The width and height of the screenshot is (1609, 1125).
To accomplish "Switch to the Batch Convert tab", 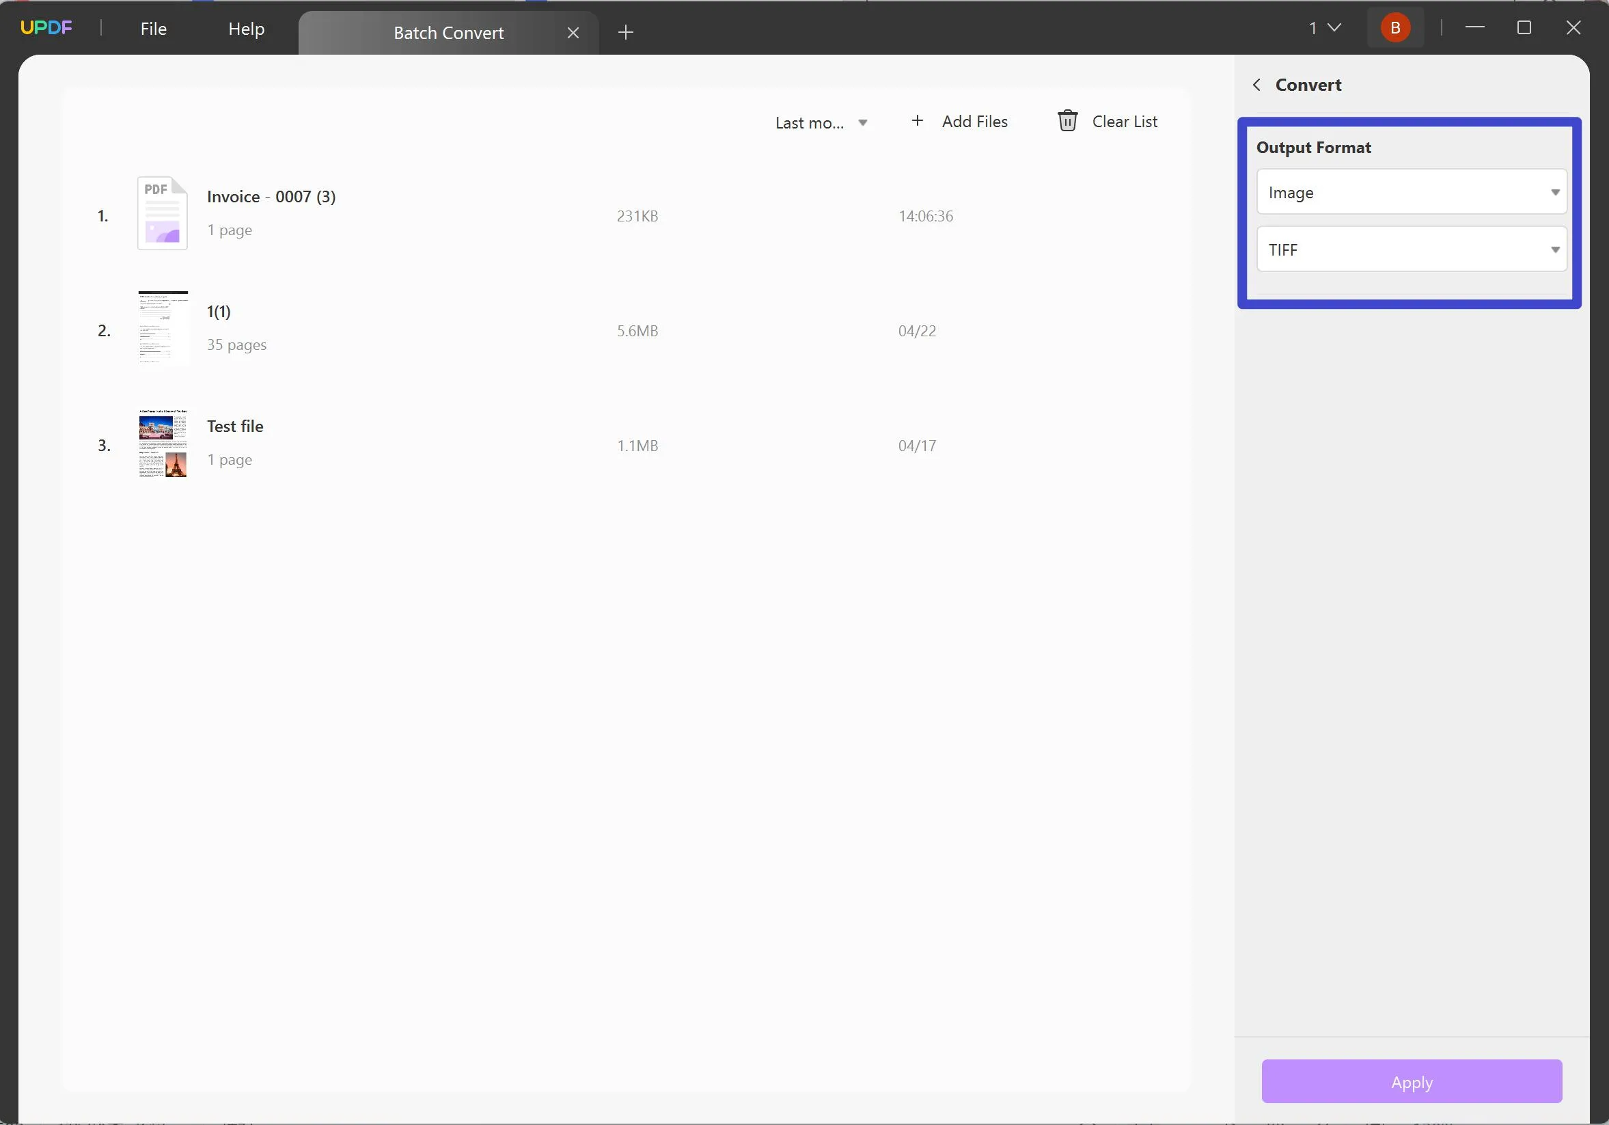I will click(x=448, y=33).
